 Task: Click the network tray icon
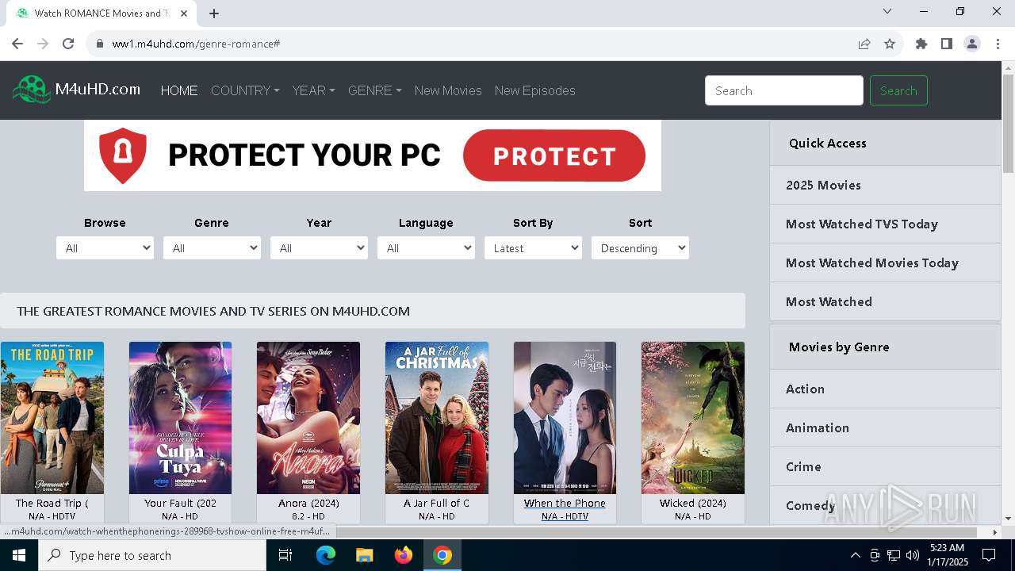(894, 555)
